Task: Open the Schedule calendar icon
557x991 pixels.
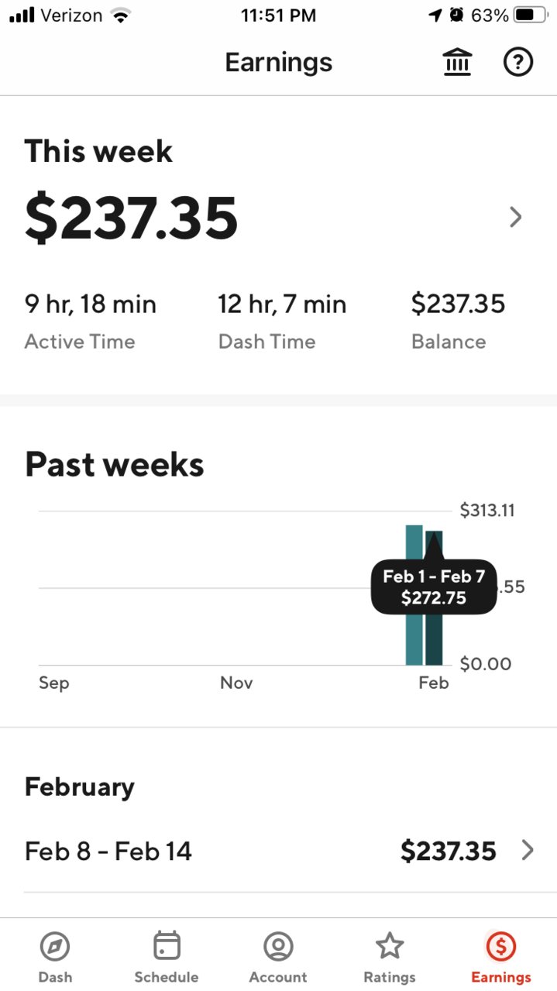Action: coord(167,946)
